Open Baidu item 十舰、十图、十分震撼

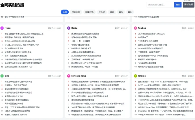click(x=80, y=41)
